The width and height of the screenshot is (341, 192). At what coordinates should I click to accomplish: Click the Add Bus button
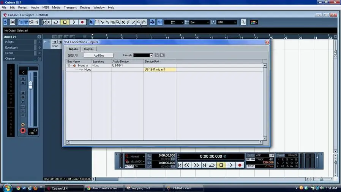99,55
